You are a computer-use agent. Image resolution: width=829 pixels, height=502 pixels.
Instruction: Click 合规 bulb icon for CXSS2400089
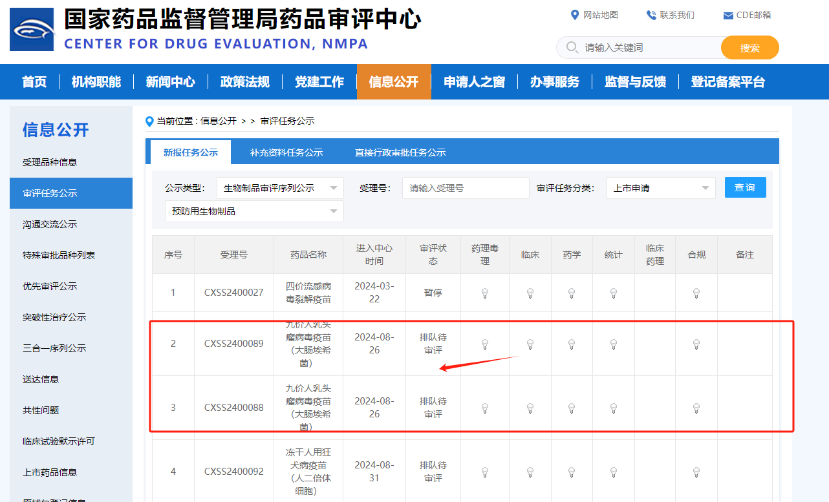(x=696, y=344)
